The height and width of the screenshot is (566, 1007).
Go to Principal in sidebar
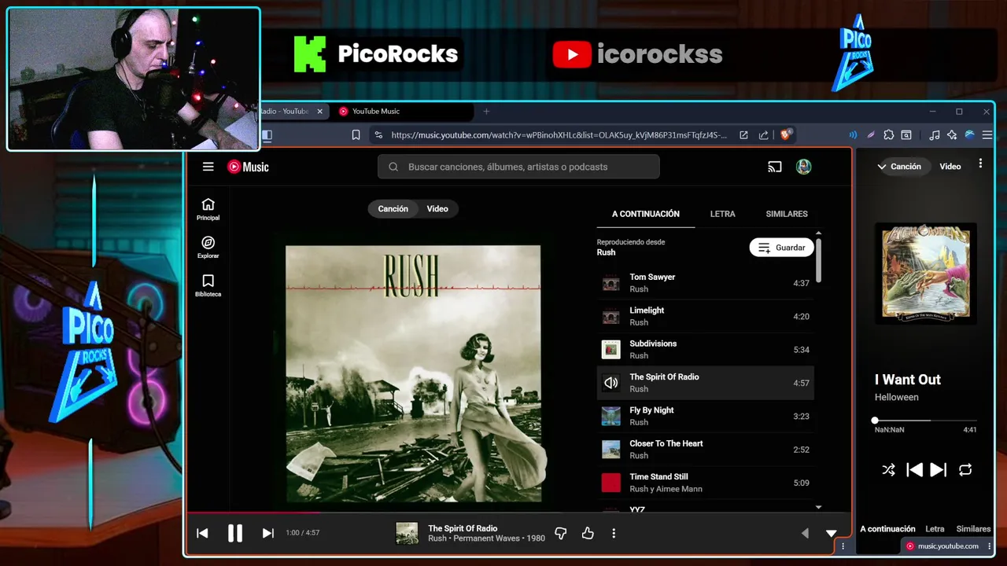(x=208, y=209)
